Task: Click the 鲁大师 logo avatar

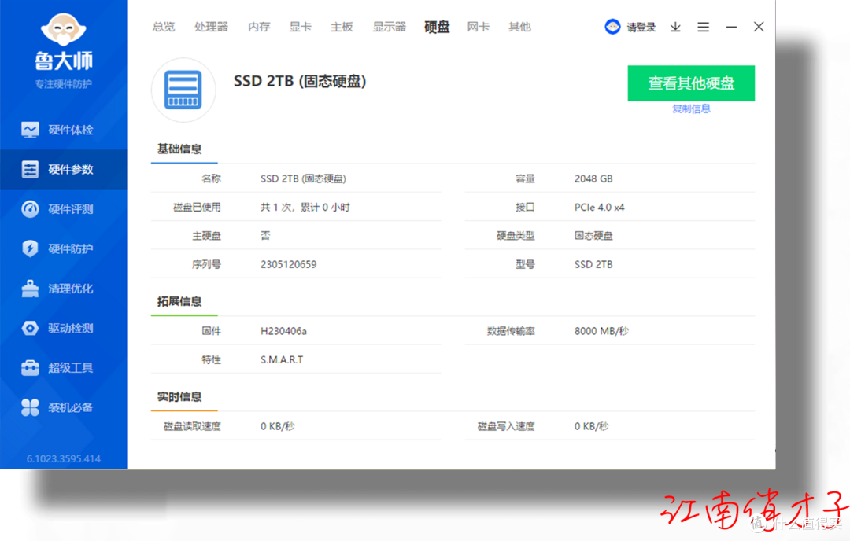Action: coord(64,30)
